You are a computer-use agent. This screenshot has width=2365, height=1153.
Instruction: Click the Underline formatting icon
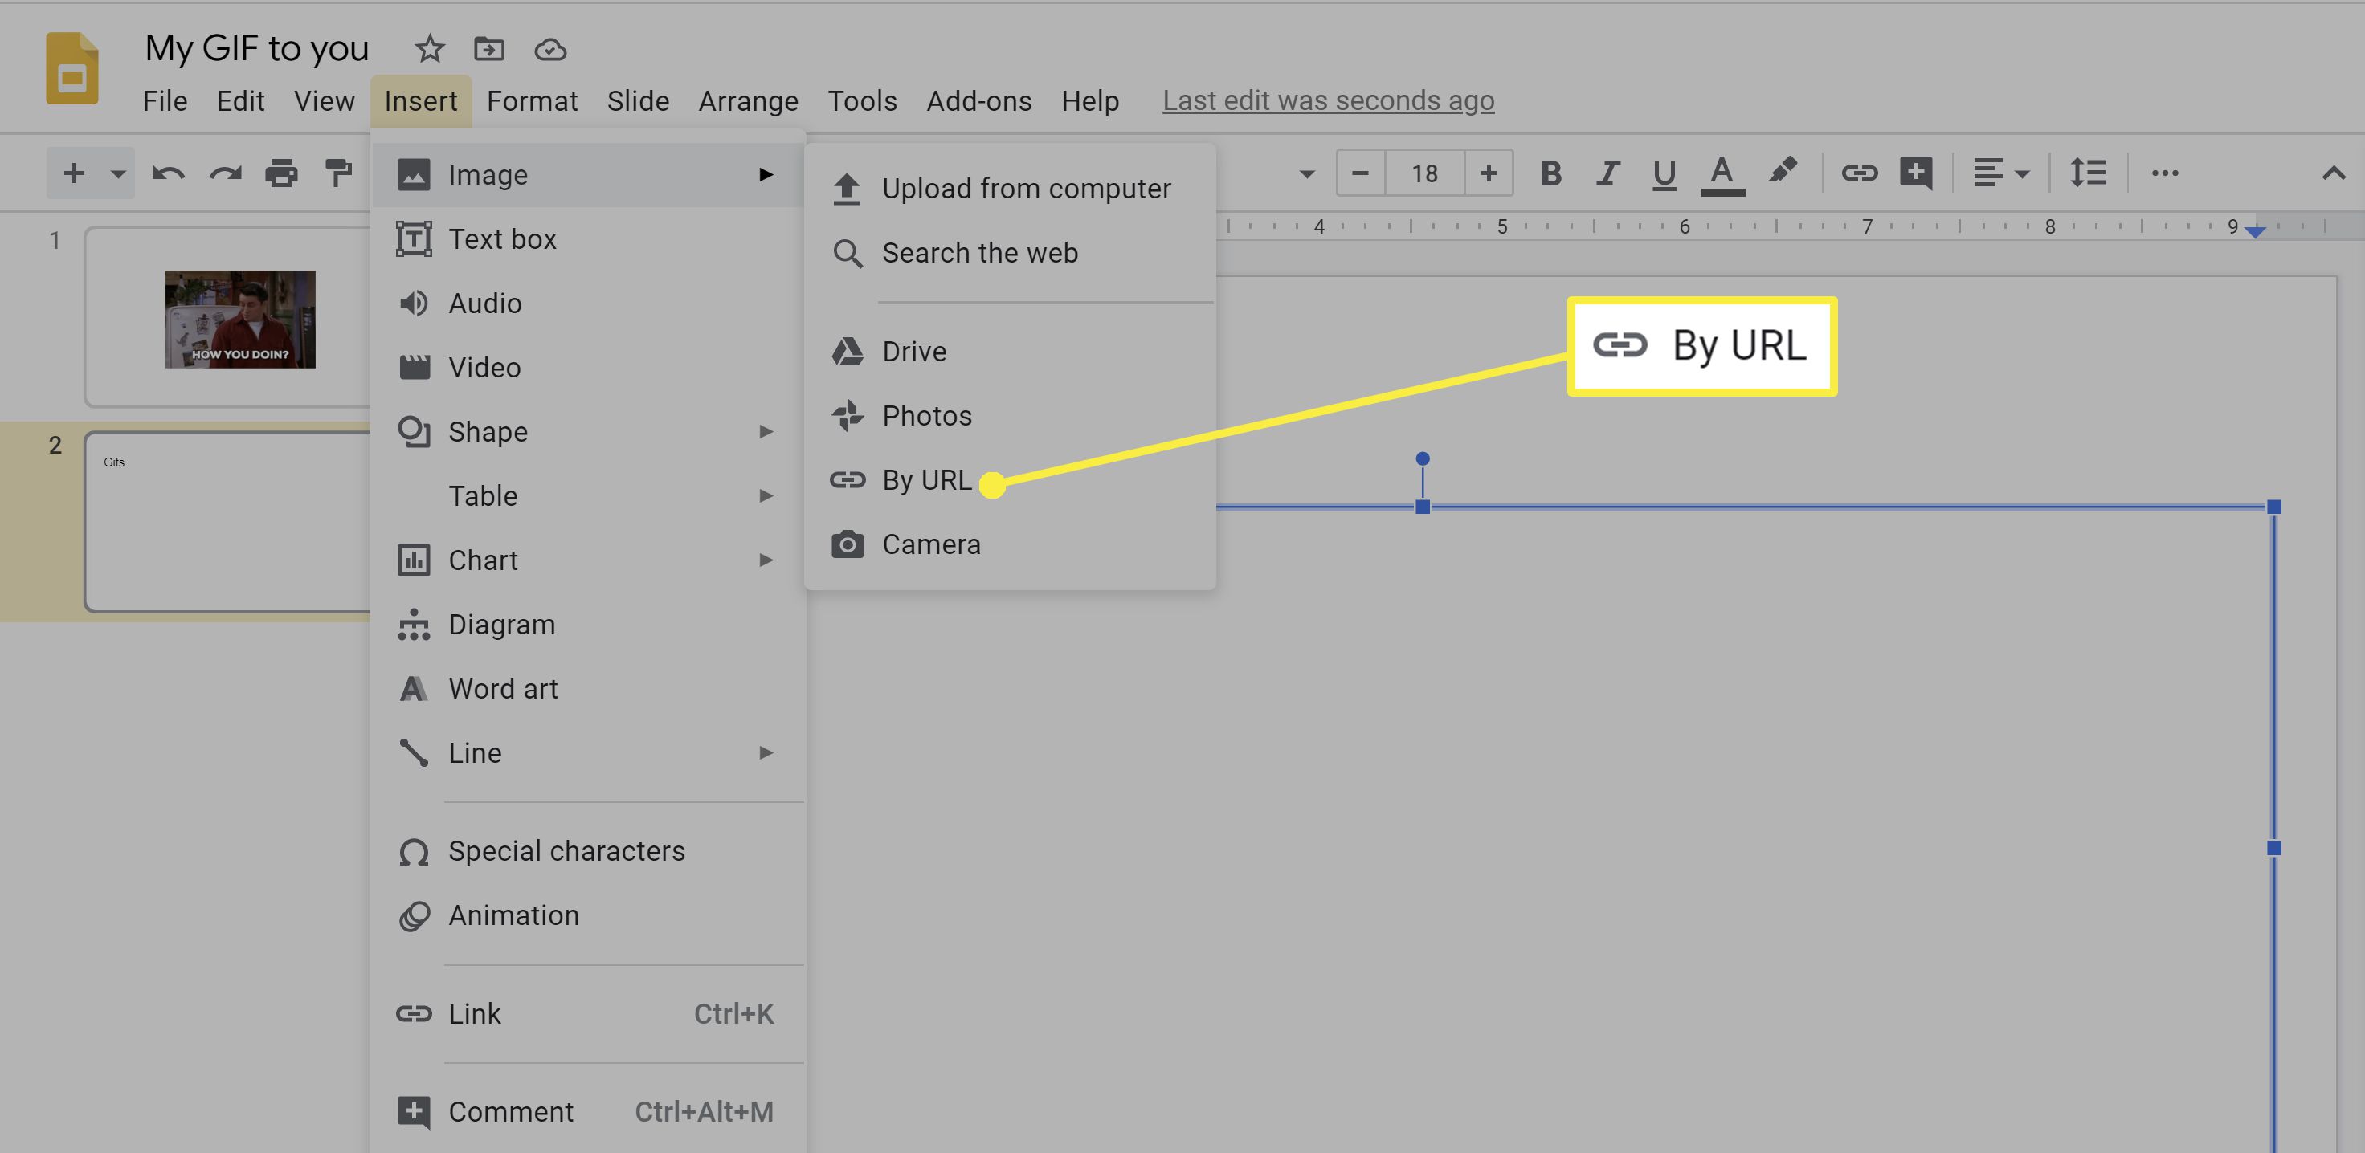point(1662,170)
